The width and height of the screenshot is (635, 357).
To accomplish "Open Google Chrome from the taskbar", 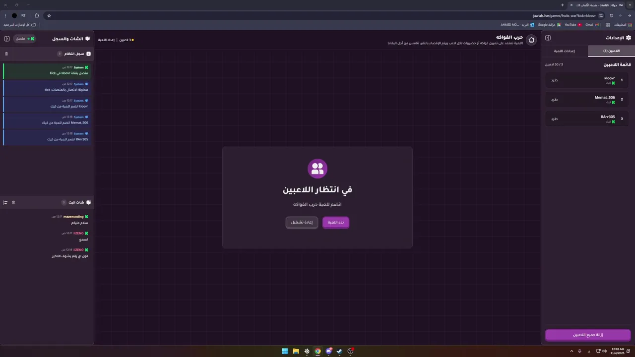I will [x=317, y=351].
